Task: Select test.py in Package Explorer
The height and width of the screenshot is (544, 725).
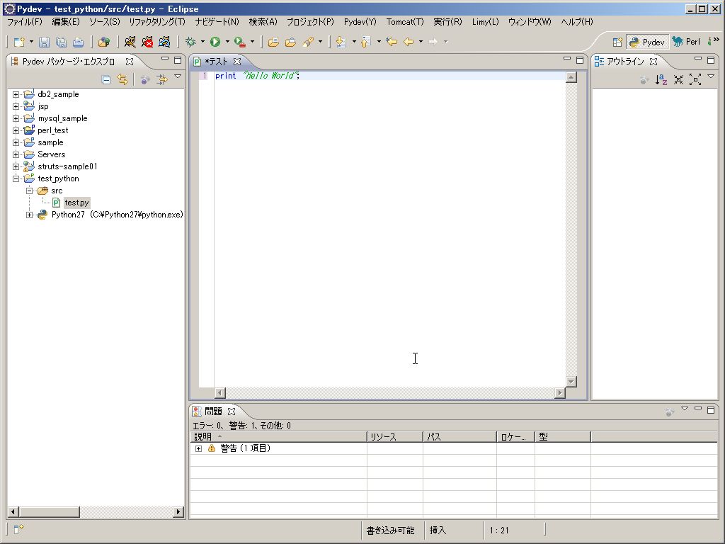Action: click(x=76, y=203)
